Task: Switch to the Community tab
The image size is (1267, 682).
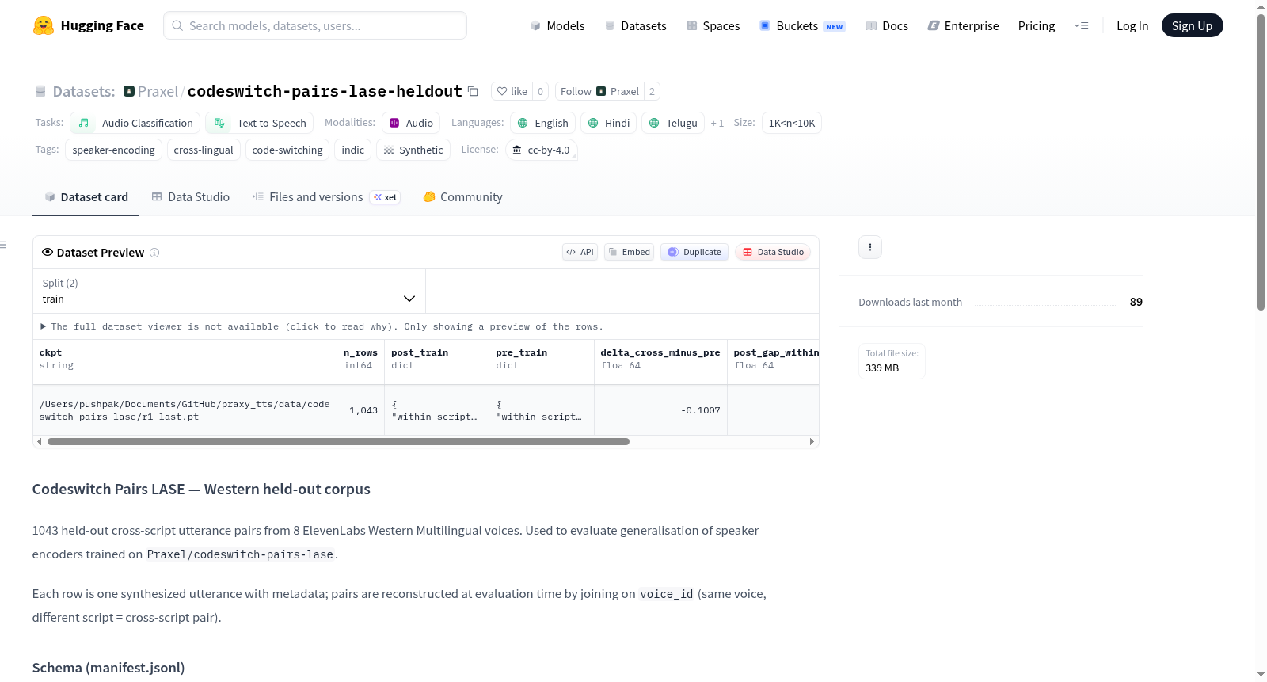Action: (462, 197)
